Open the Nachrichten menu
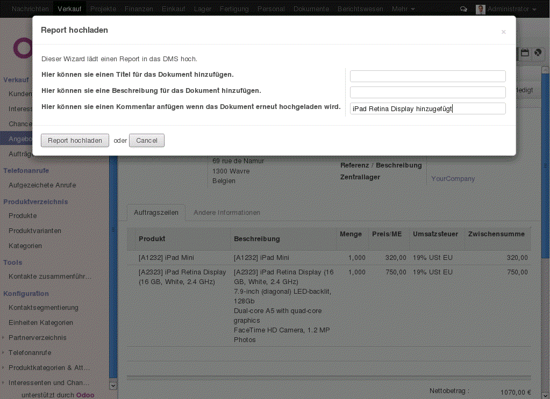 coord(31,9)
